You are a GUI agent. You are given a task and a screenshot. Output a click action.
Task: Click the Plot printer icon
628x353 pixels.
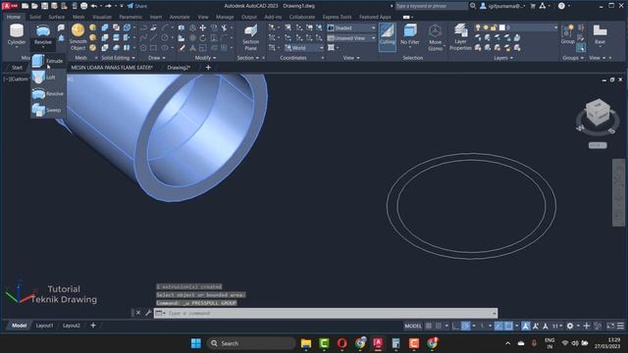(83, 6)
